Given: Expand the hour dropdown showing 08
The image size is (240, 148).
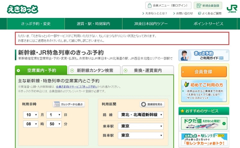Looking at the screenshot, I should coord(31,124).
